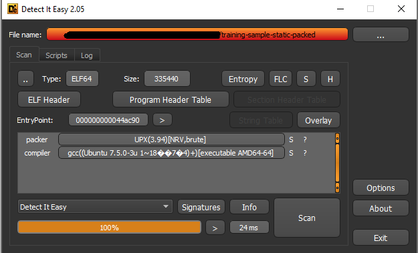
Task: Click the S marker in the packer row
Action: pyautogui.click(x=291, y=140)
